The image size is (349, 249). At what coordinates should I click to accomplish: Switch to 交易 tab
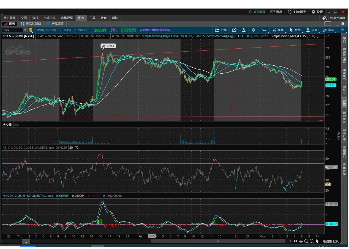click(x=24, y=18)
